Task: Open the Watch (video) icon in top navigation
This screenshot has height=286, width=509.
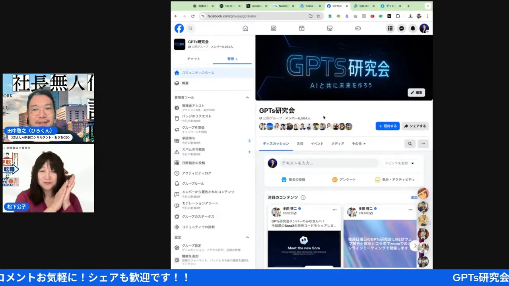Action: 301,28
